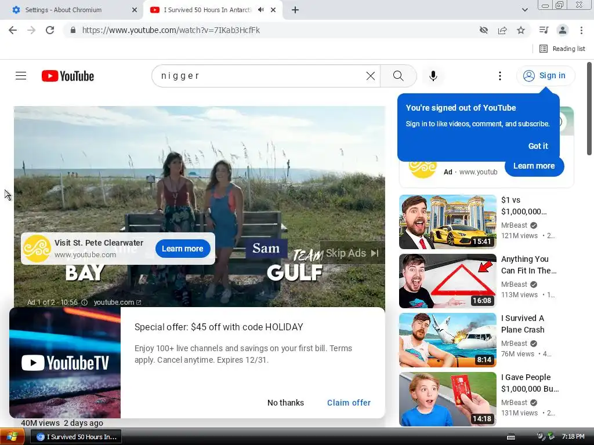Screen dimensions: 594x445
Task: Go back to previous page
Action: click(x=13, y=30)
